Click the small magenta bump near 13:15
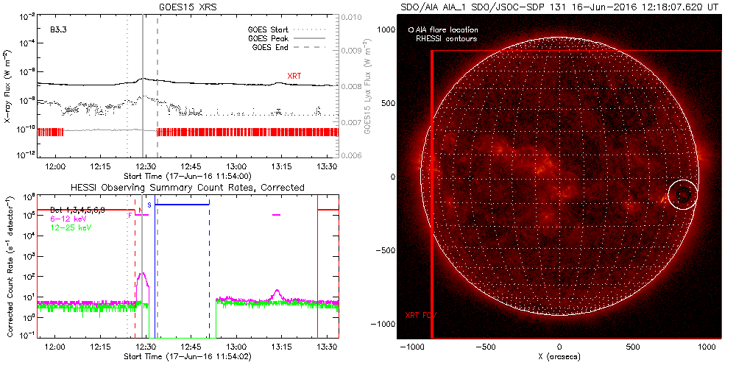 click(277, 291)
